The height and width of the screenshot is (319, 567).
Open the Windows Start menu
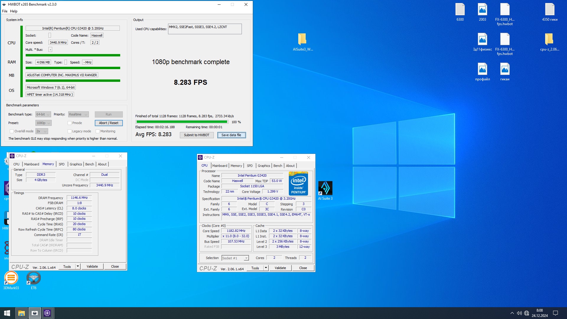7,313
